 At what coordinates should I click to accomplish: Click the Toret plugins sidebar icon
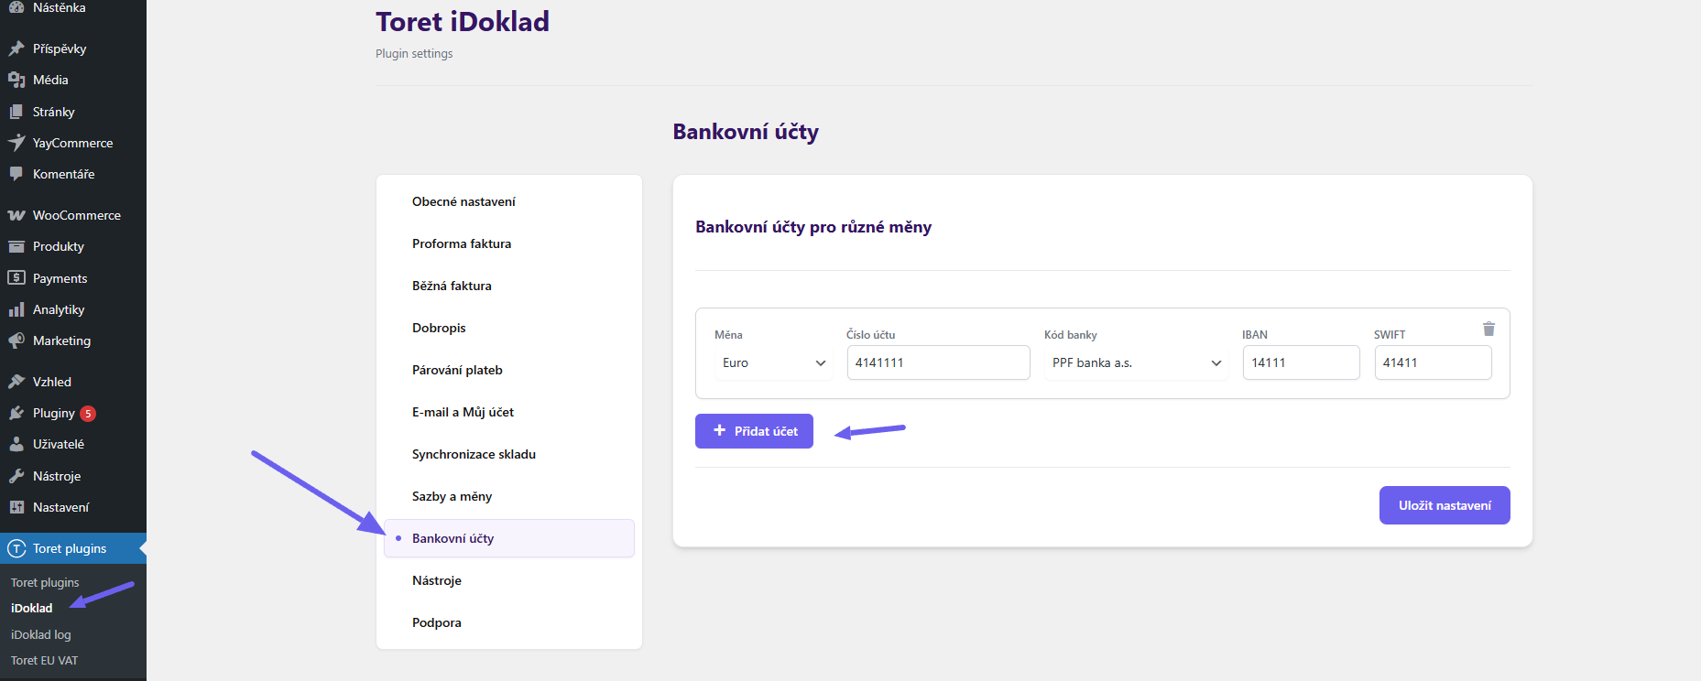(x=16, y=548)
